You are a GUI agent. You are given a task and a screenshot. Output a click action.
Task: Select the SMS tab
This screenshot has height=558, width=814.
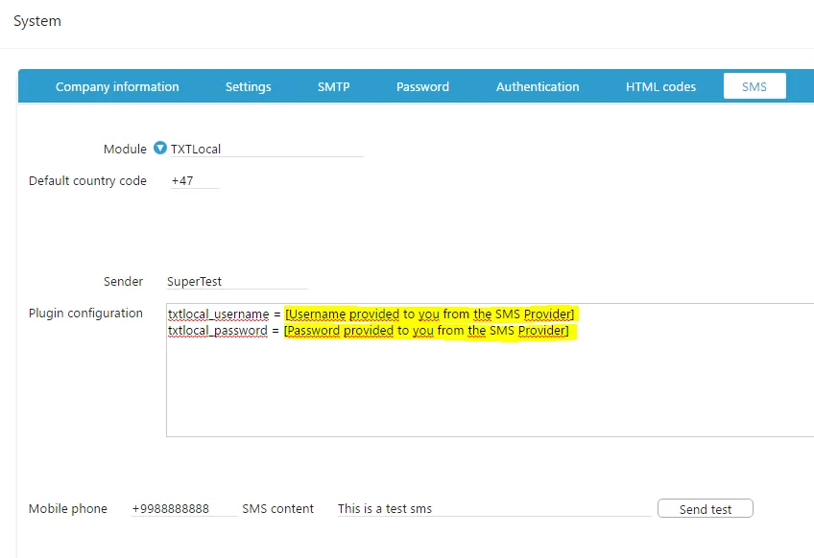click(x=754, y=86)
